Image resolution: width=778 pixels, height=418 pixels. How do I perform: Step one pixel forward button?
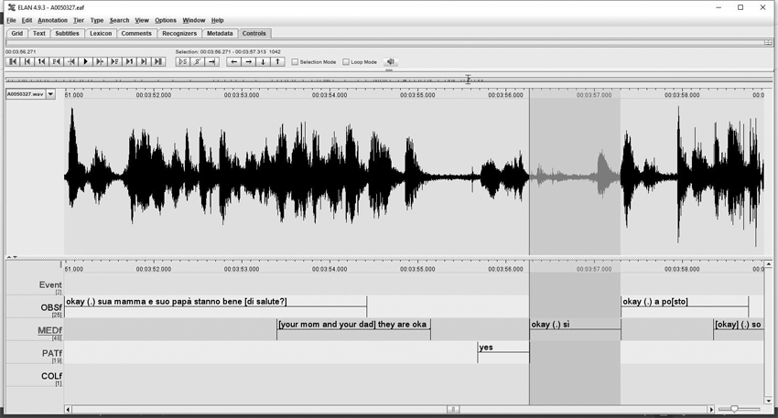coord(100,61)
